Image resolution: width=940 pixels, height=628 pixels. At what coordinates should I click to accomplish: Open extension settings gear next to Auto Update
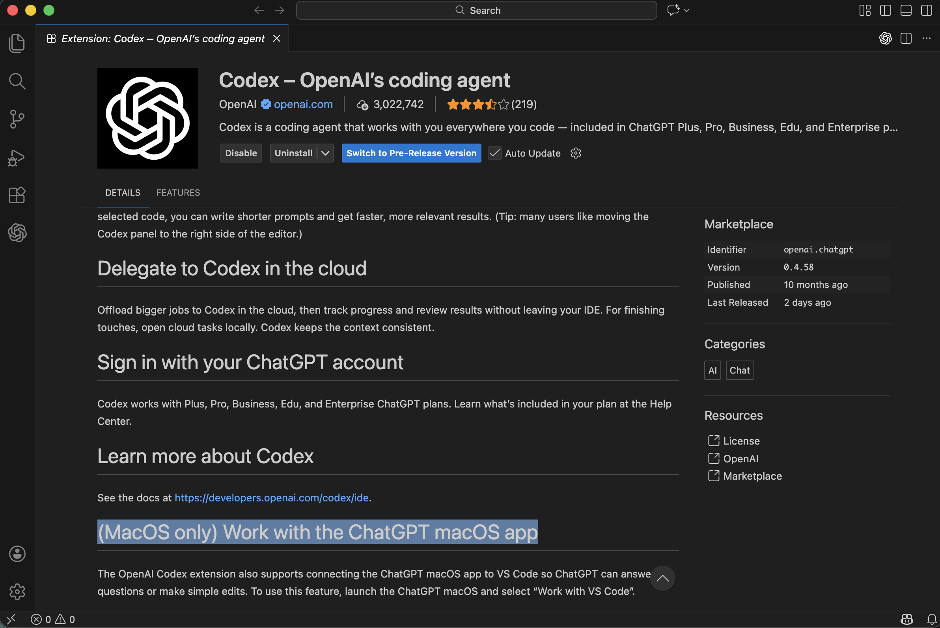pos(575,153)
